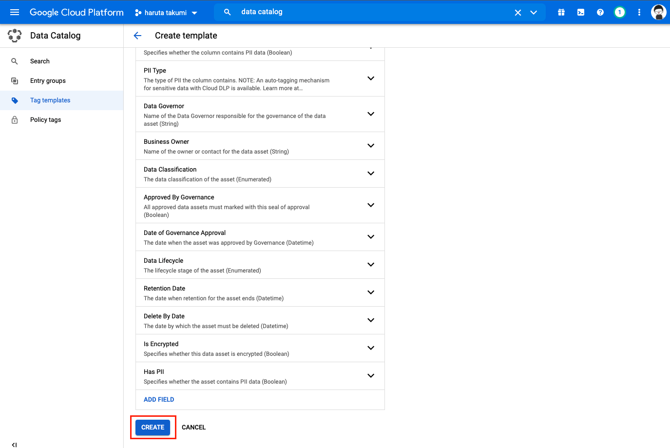Add a new field with ADD FIELD
This screenshot has height=448, width=670.
tap(159, 399)
